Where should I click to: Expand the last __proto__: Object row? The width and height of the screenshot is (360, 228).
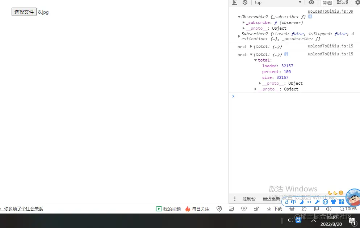click(x=255, y=89)
